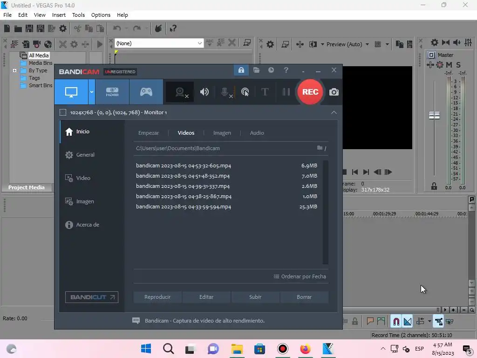Expand the By Type tree node
Screen dimensions: 477x358
14,71
